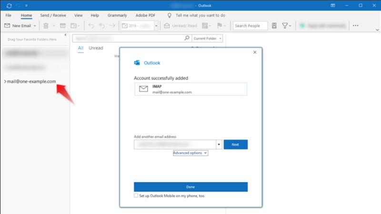This screenshot has height=214, width=381.
Task: Click the undo icon in the title bar
Action: 18,6
